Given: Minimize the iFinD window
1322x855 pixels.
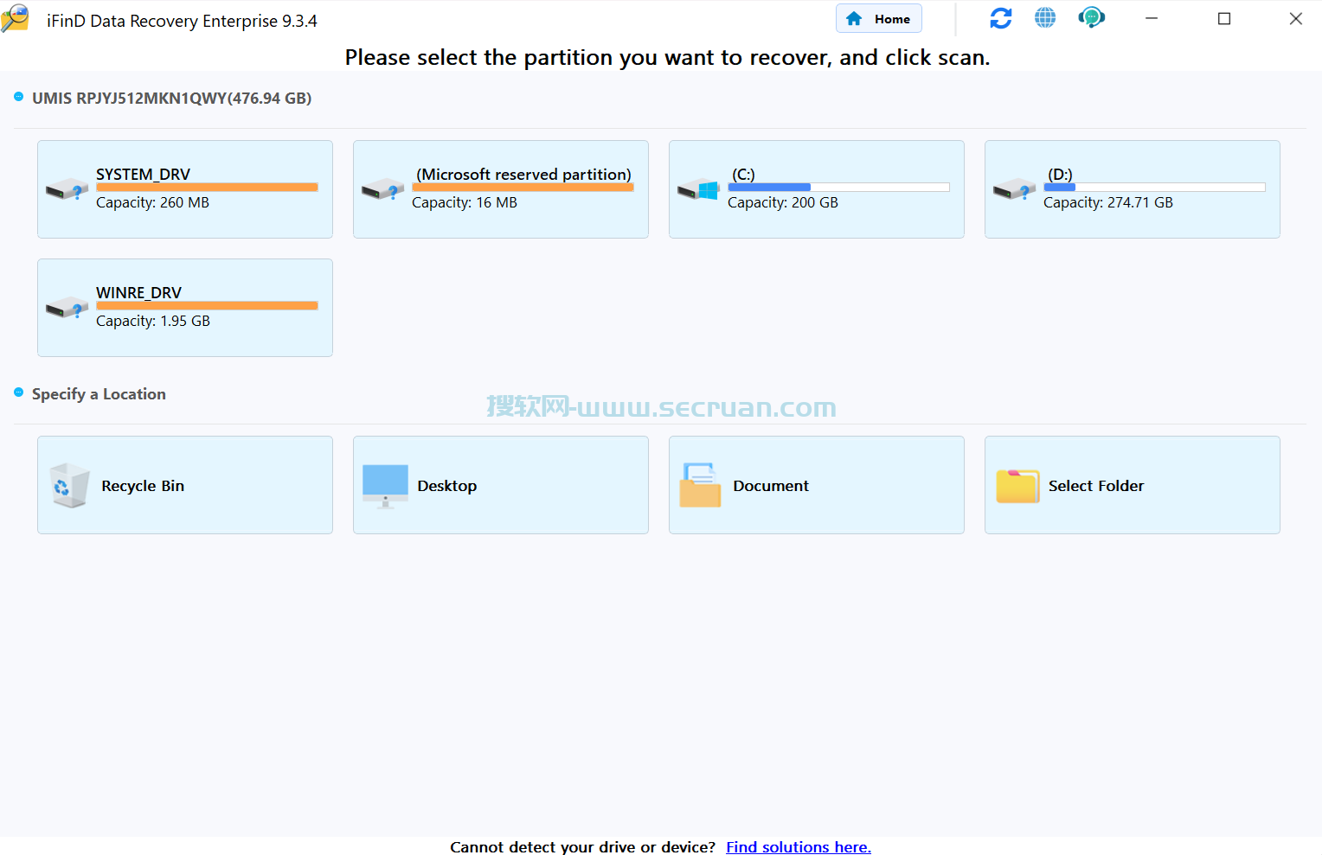Looking at the screenshot, I should (x=1152, y=18).
